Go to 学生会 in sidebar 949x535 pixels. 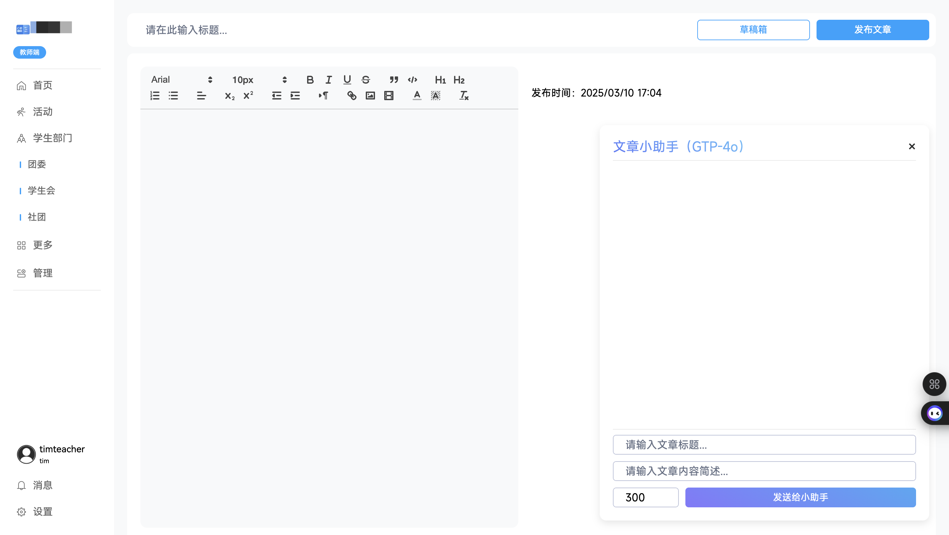coord(41,190)
